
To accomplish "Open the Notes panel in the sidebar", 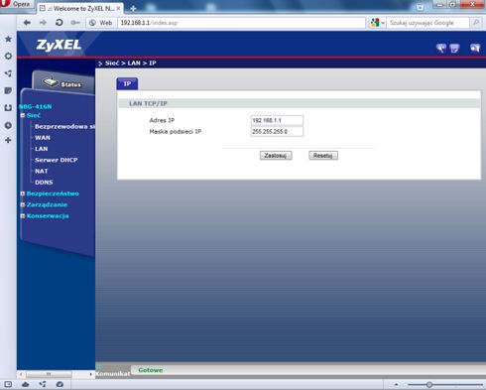I will 8,90.
